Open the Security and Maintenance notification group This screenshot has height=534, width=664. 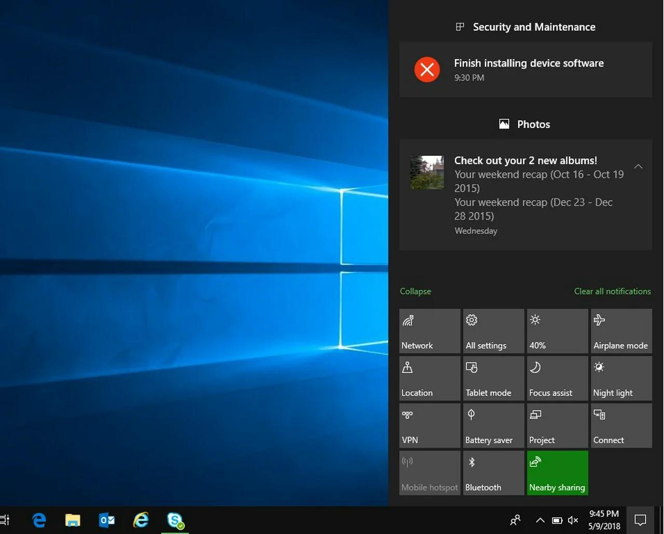pos(533,26)
